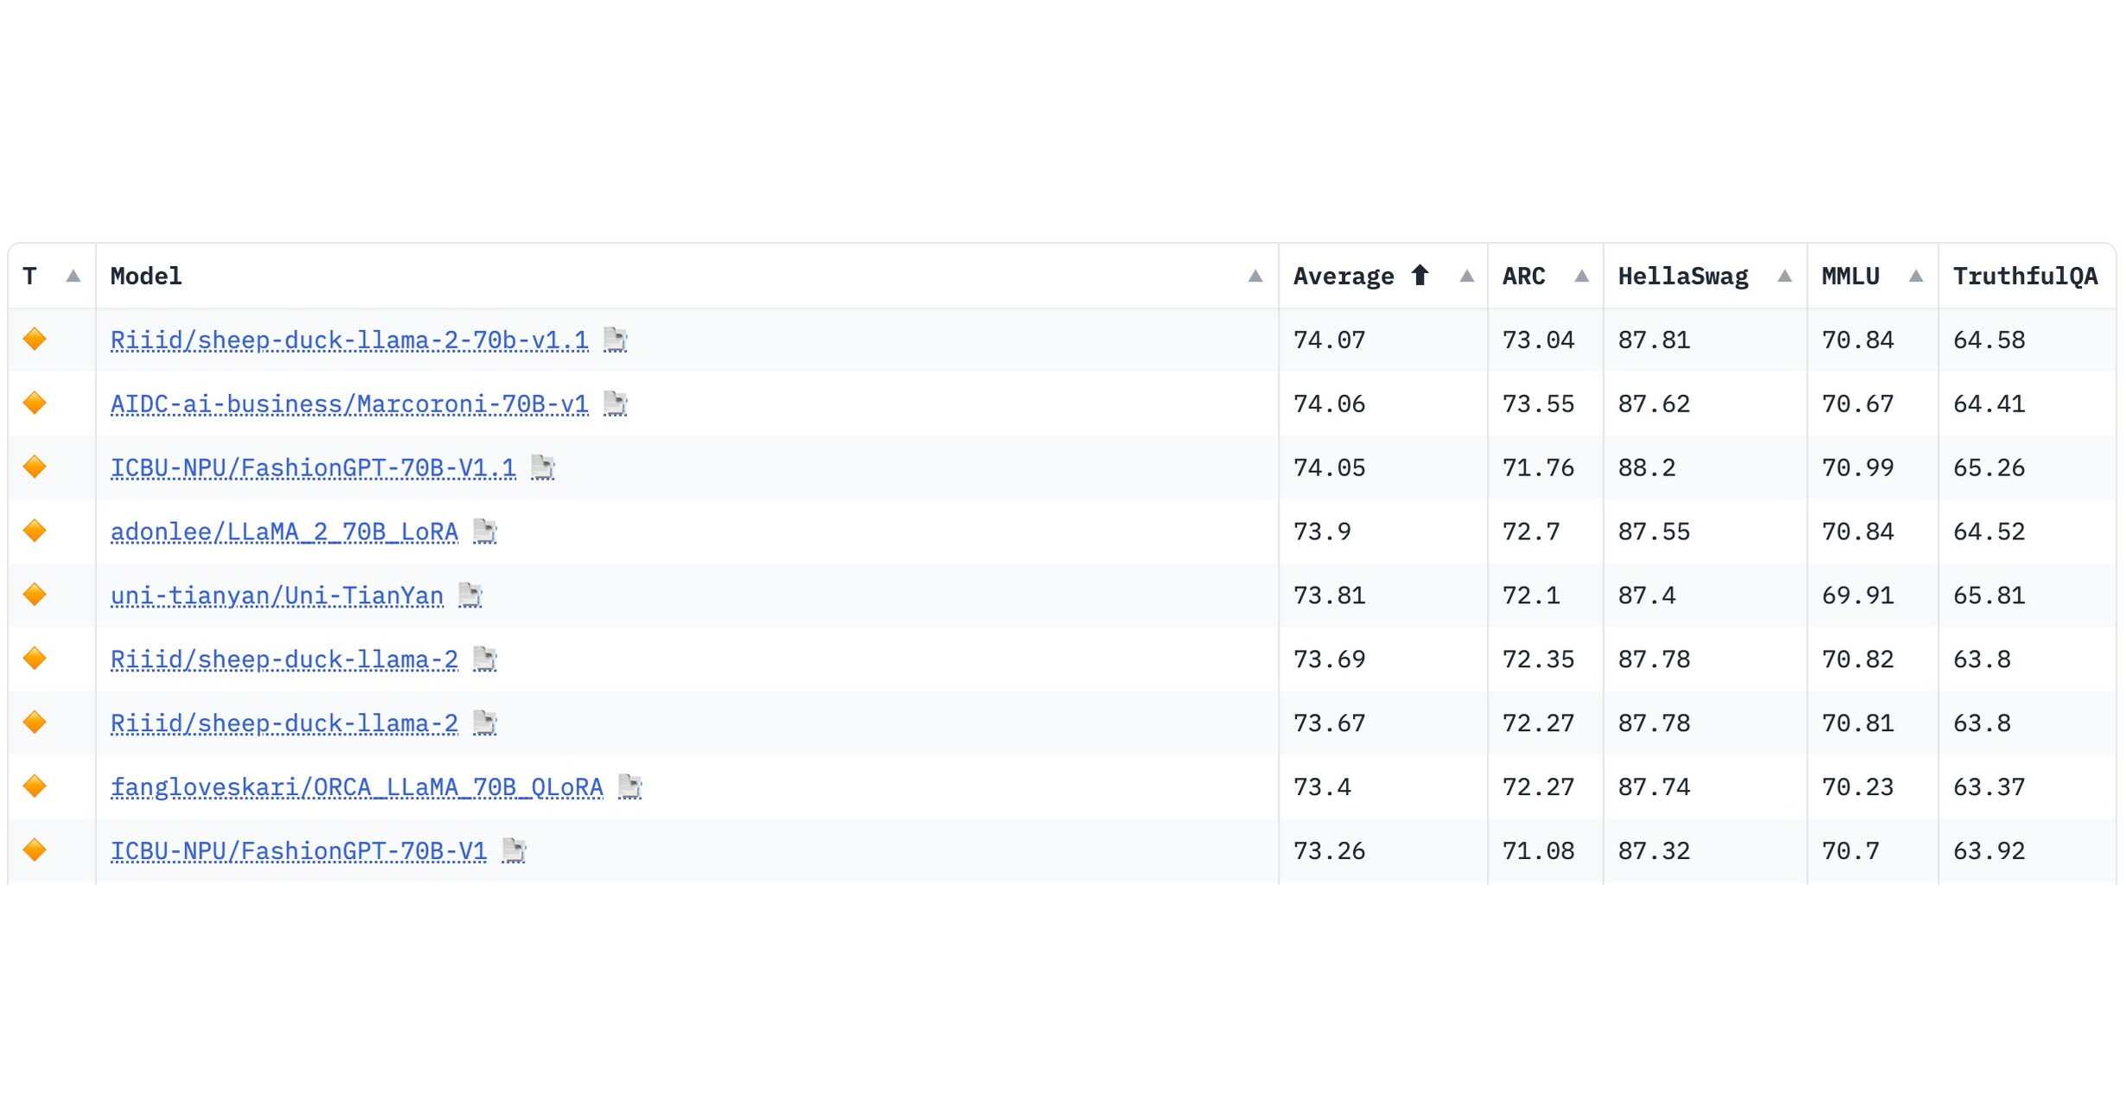Click the small triangle beside the Average header

tap(1466, 276)
